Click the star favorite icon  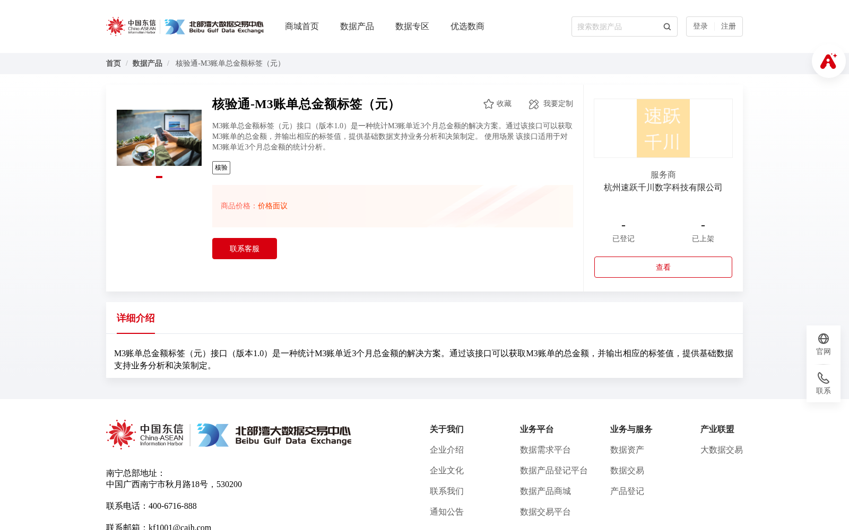[x=489, y=104]
